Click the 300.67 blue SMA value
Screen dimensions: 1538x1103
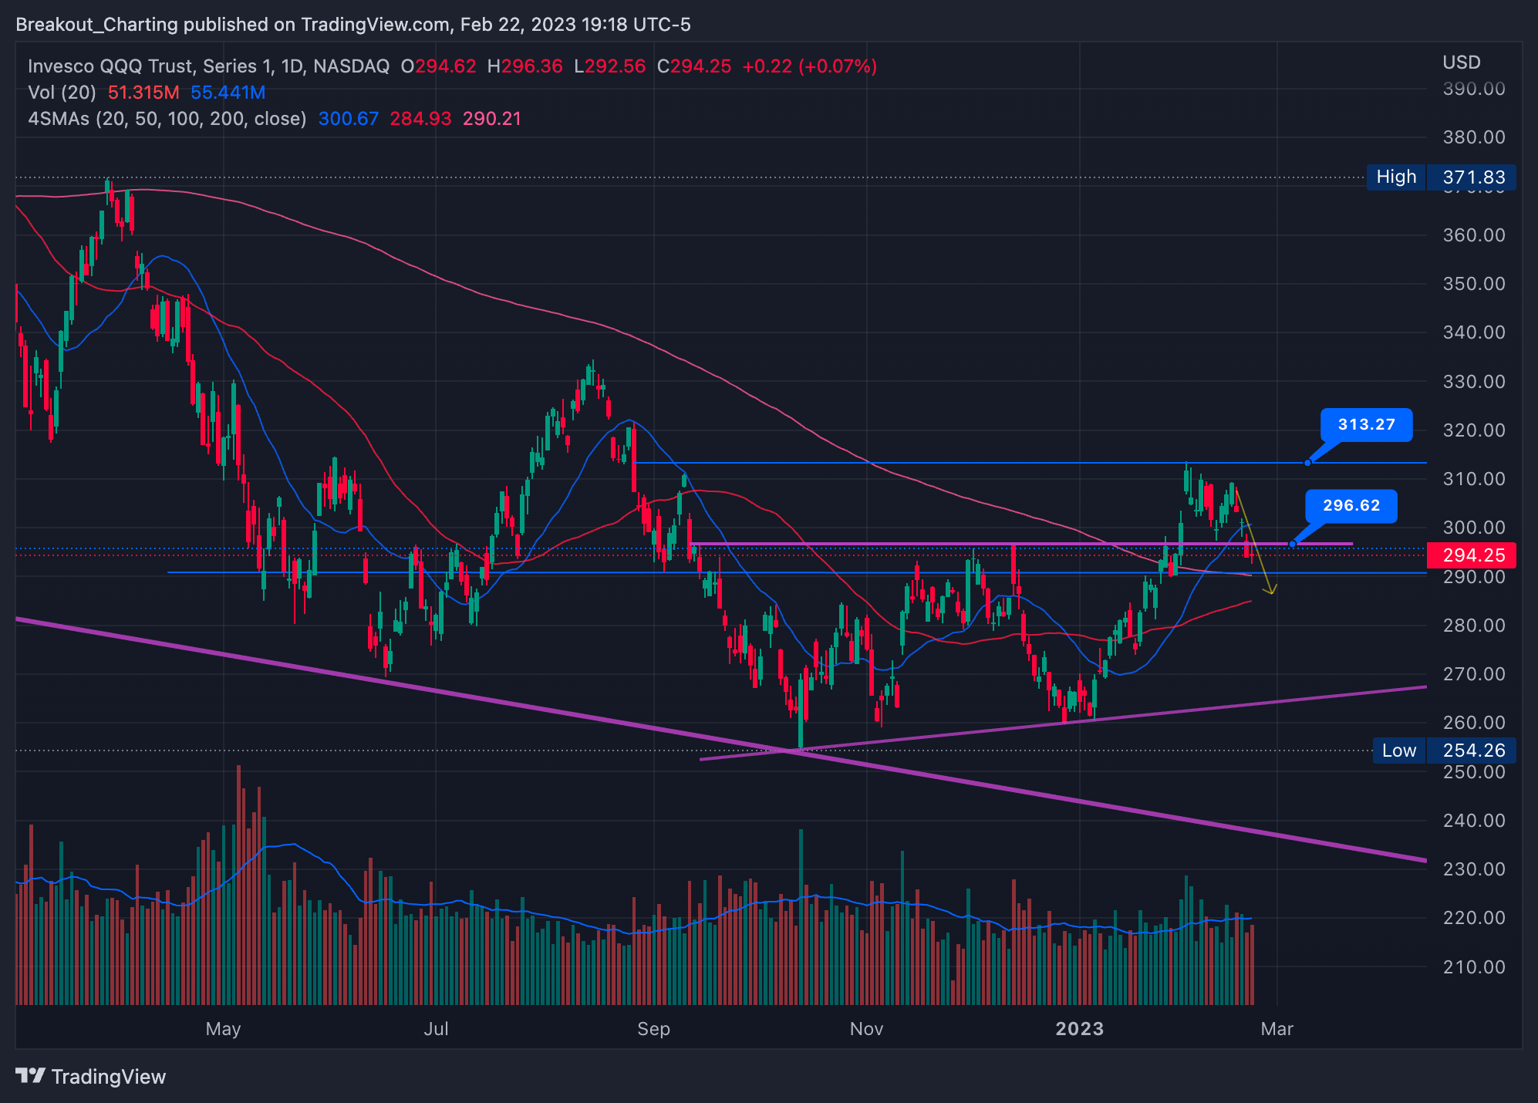pyautogui.click(x=348, y=119)
